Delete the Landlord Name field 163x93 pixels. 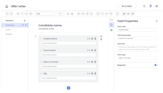(95, 39)
